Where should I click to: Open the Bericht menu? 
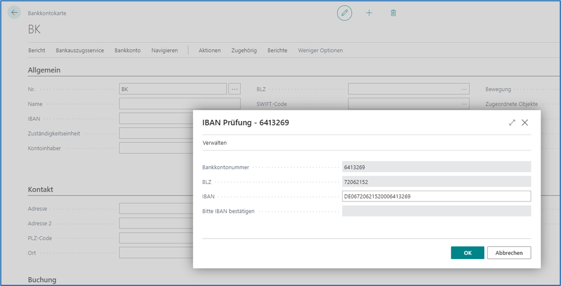(x=37, y=50)
